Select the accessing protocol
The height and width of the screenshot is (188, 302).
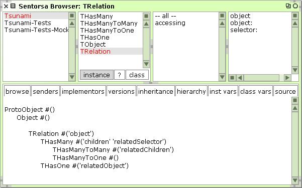pos(170,23)
